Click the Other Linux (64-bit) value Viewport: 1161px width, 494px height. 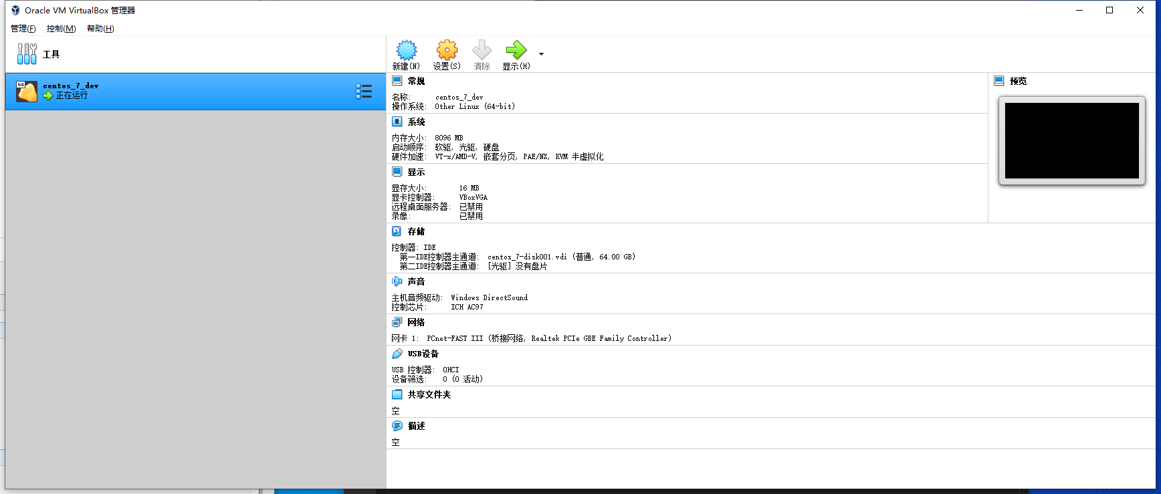click(x=475, y=106)
